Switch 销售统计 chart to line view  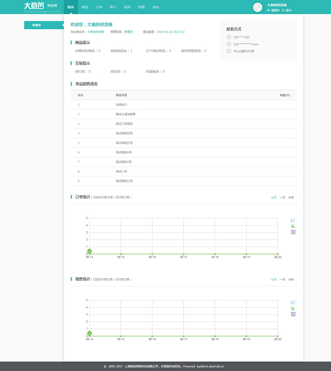(293, 302)
